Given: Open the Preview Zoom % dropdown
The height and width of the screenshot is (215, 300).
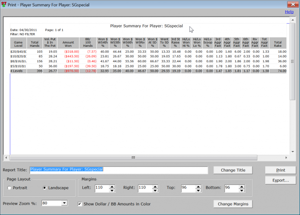Looking at the screenshot, I should tap(64, 203).
